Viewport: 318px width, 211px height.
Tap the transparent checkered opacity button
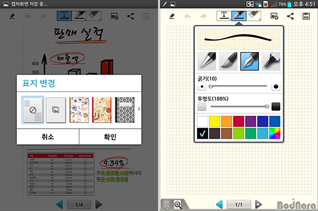[202, 106]
